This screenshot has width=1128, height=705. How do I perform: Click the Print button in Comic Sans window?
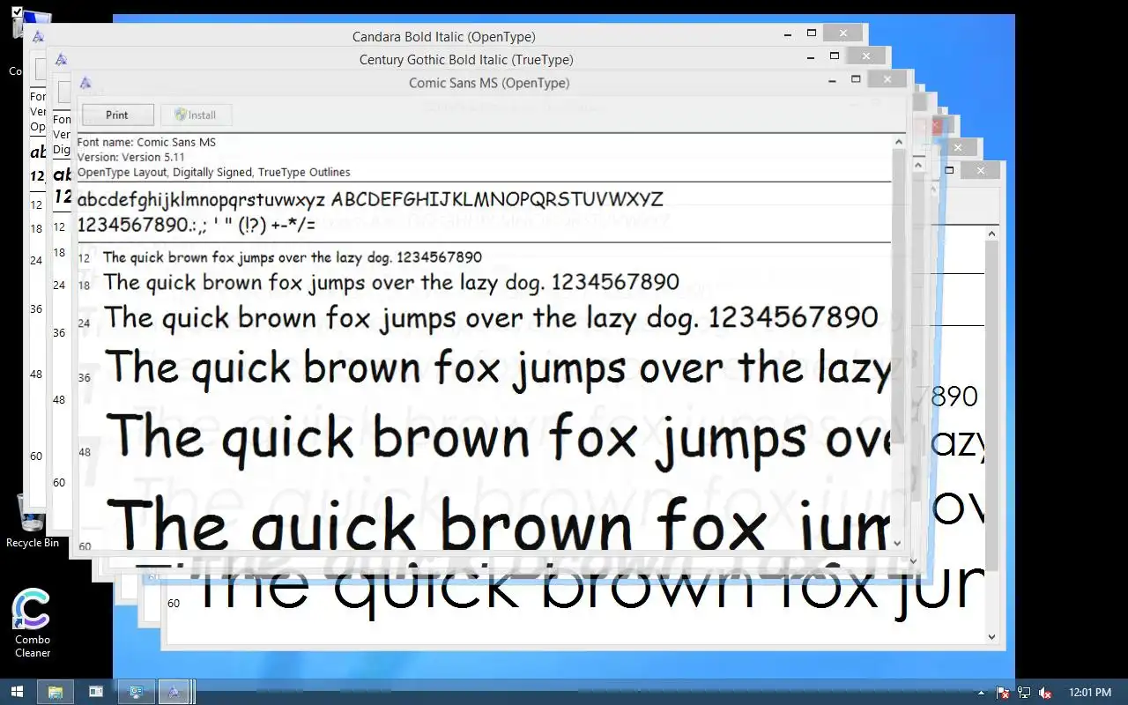[x=117, y=115]
